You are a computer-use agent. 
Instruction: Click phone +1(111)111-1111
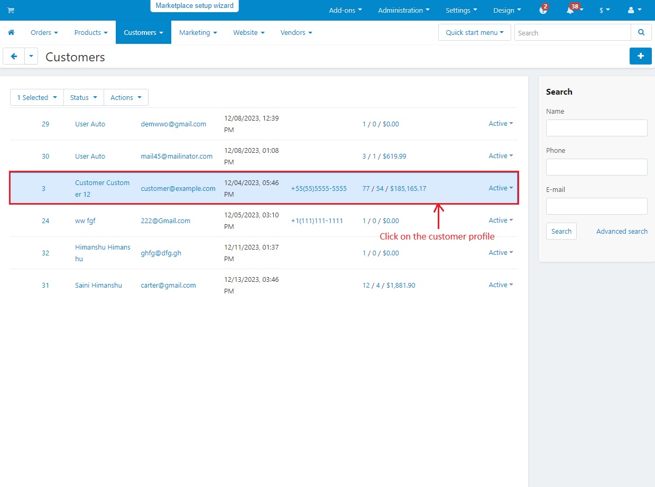pyautogui.click(x=317, y=220)
